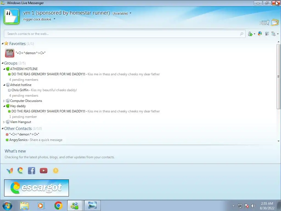Open the Messenger Plus! logo menu
The width and height of the screenshot is (281, 211).
point(264,23)
